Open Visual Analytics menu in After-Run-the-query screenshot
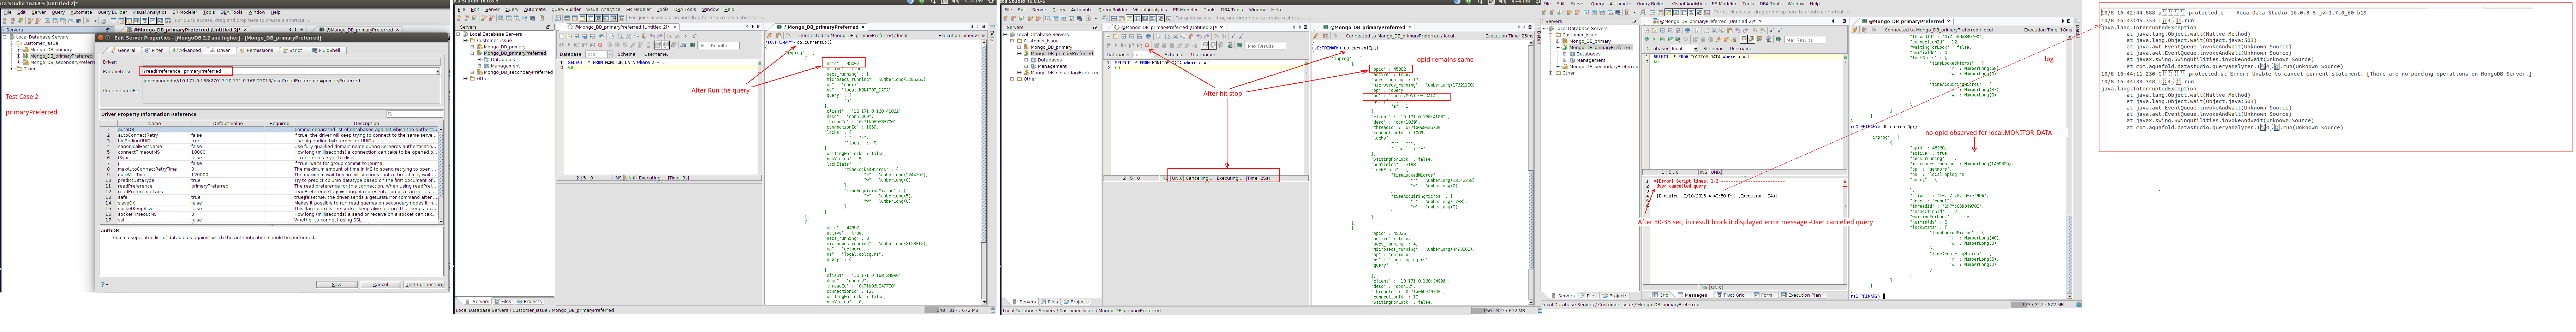This screenshot has width=2576, height=332. click(603, 9)
